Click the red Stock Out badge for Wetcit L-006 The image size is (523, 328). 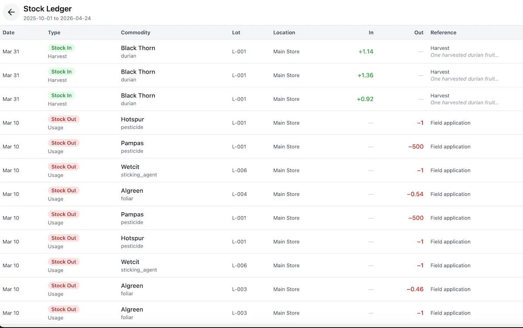pyautogui.click(x=64, y=167)
